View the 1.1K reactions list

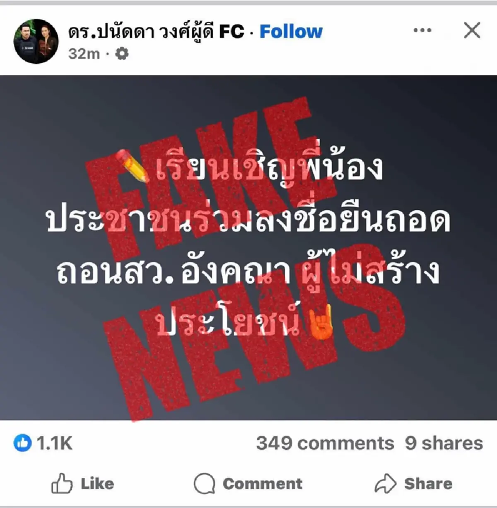point(54,443)
